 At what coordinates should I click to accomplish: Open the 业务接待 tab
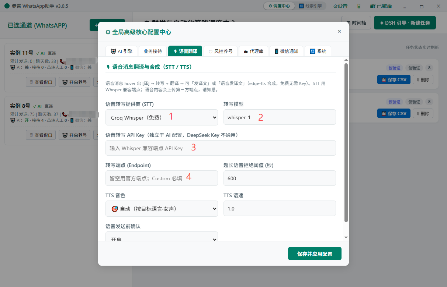(x=153, y=51)
